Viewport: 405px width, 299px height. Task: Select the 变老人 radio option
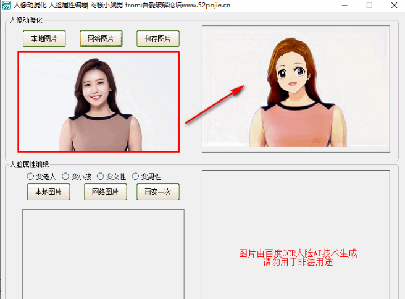41,177
